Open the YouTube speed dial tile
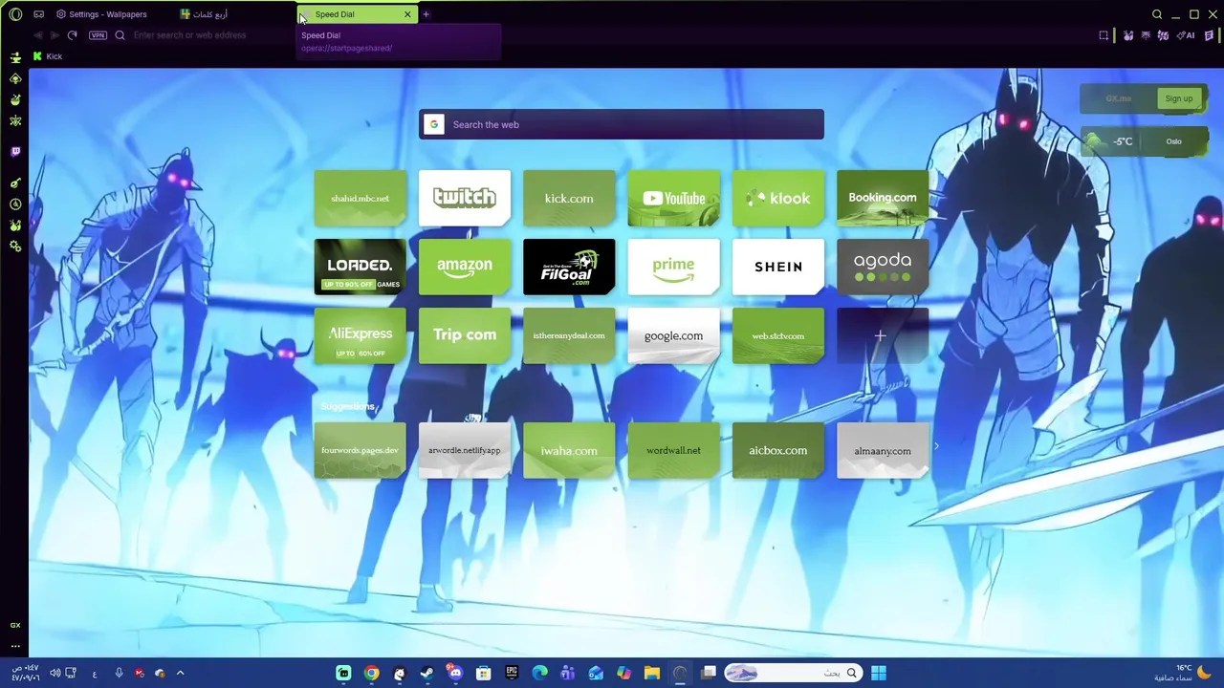The height and width of the screenshot is (688, 1224). click(673, 199)
